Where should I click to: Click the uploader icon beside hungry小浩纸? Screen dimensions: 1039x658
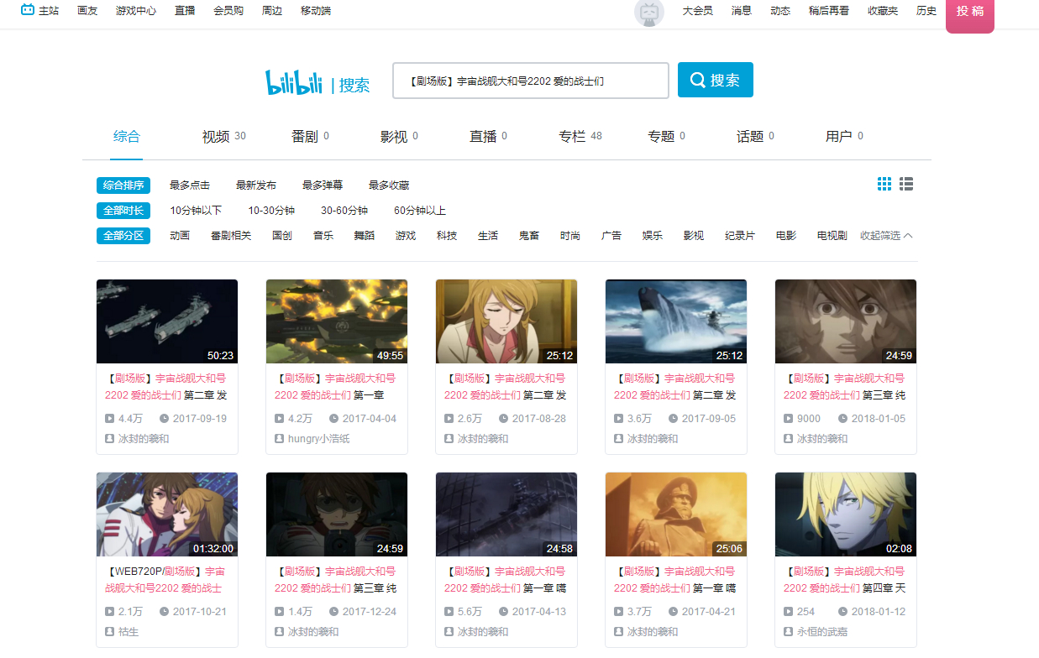pos(279,438)
